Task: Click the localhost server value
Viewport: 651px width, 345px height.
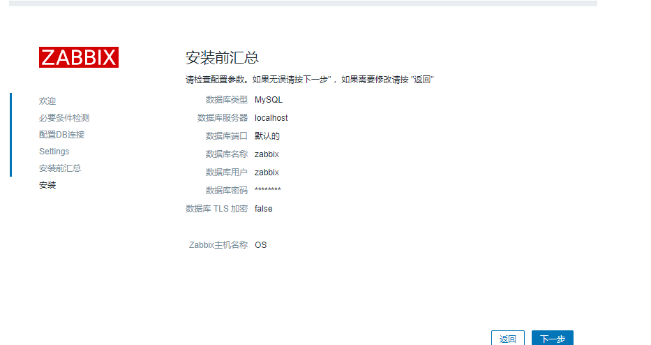Action: [x=271, y=118]
